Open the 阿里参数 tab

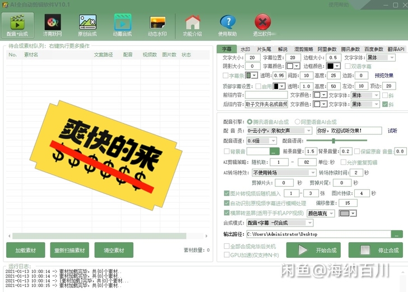pyautogui.click(x=327, y=49)
